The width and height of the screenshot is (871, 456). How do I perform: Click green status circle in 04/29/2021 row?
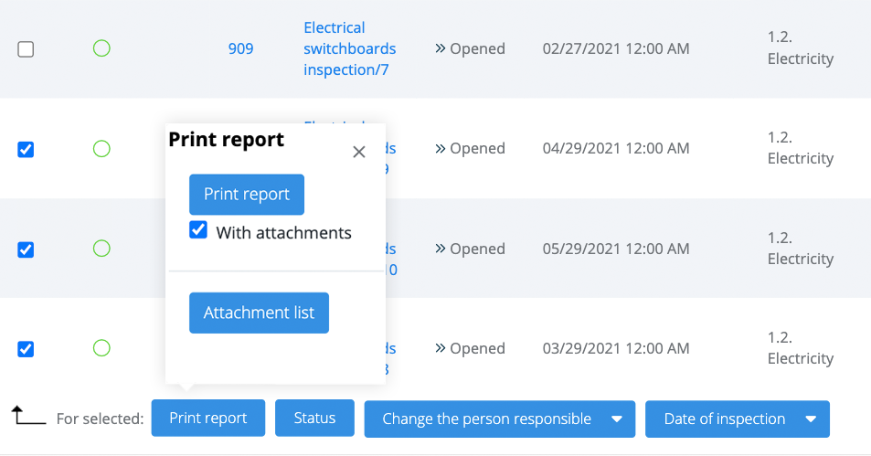pos(101,148)
